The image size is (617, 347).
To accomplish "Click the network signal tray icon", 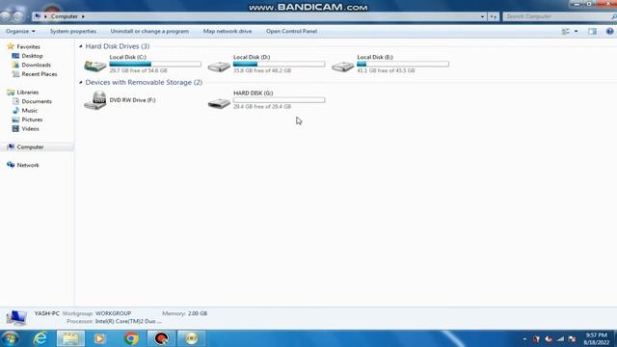I will pos(560,338).
